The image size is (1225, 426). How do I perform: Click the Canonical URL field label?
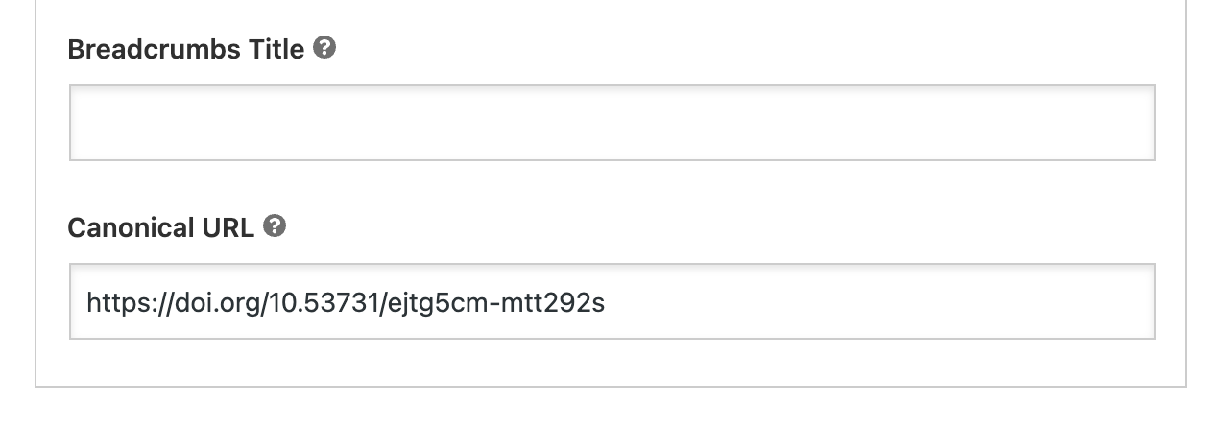160,228
